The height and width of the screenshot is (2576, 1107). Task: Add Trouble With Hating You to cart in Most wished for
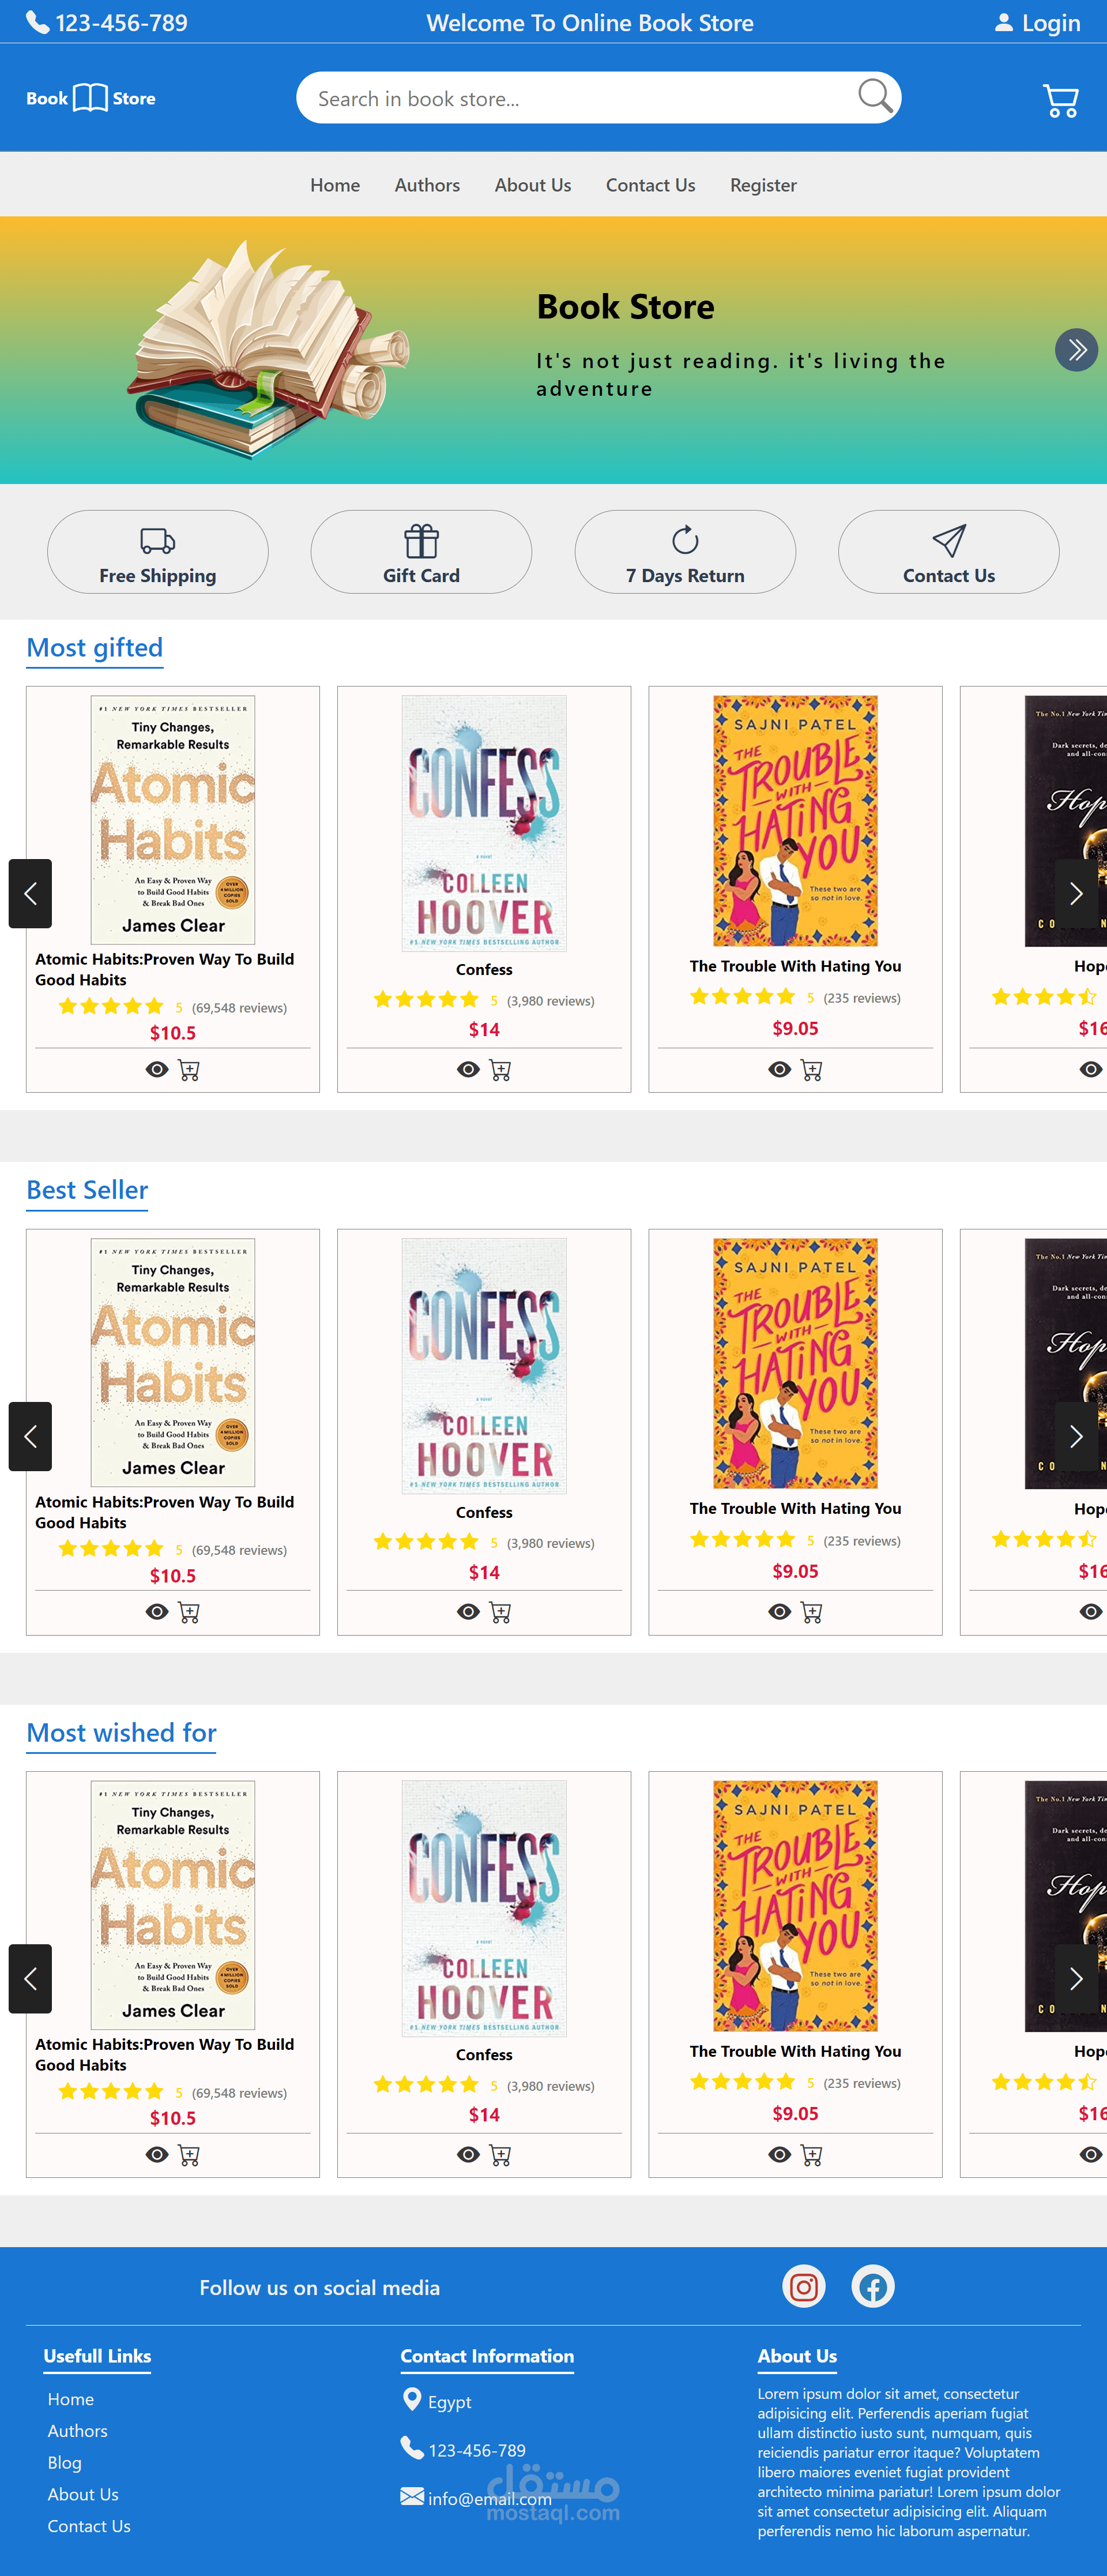point(811,2155)
